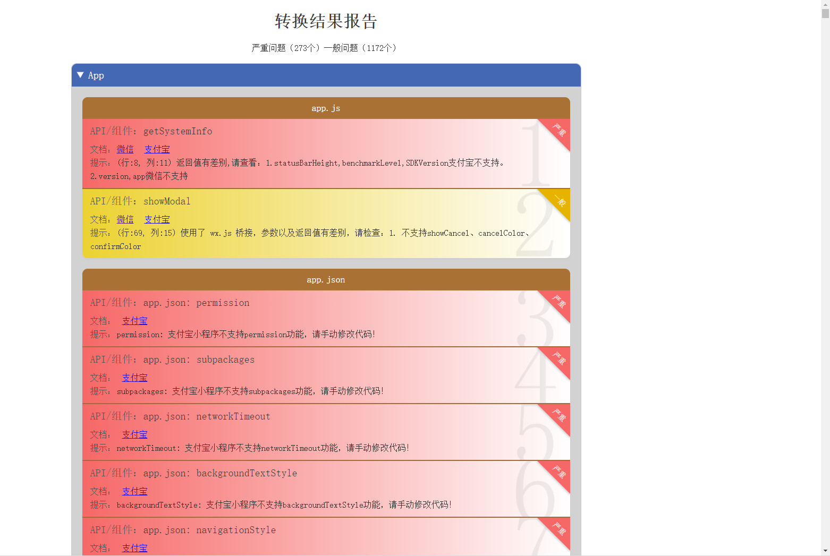
Task: Select the 'app.json: permission' heading
Action: click(x=197, y=303)
